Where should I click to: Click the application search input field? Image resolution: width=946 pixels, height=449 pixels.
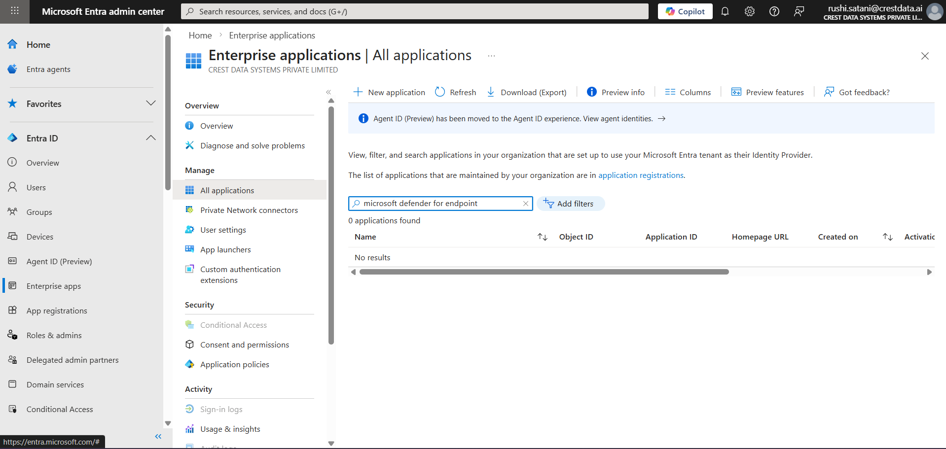click(x=441, y=204)
